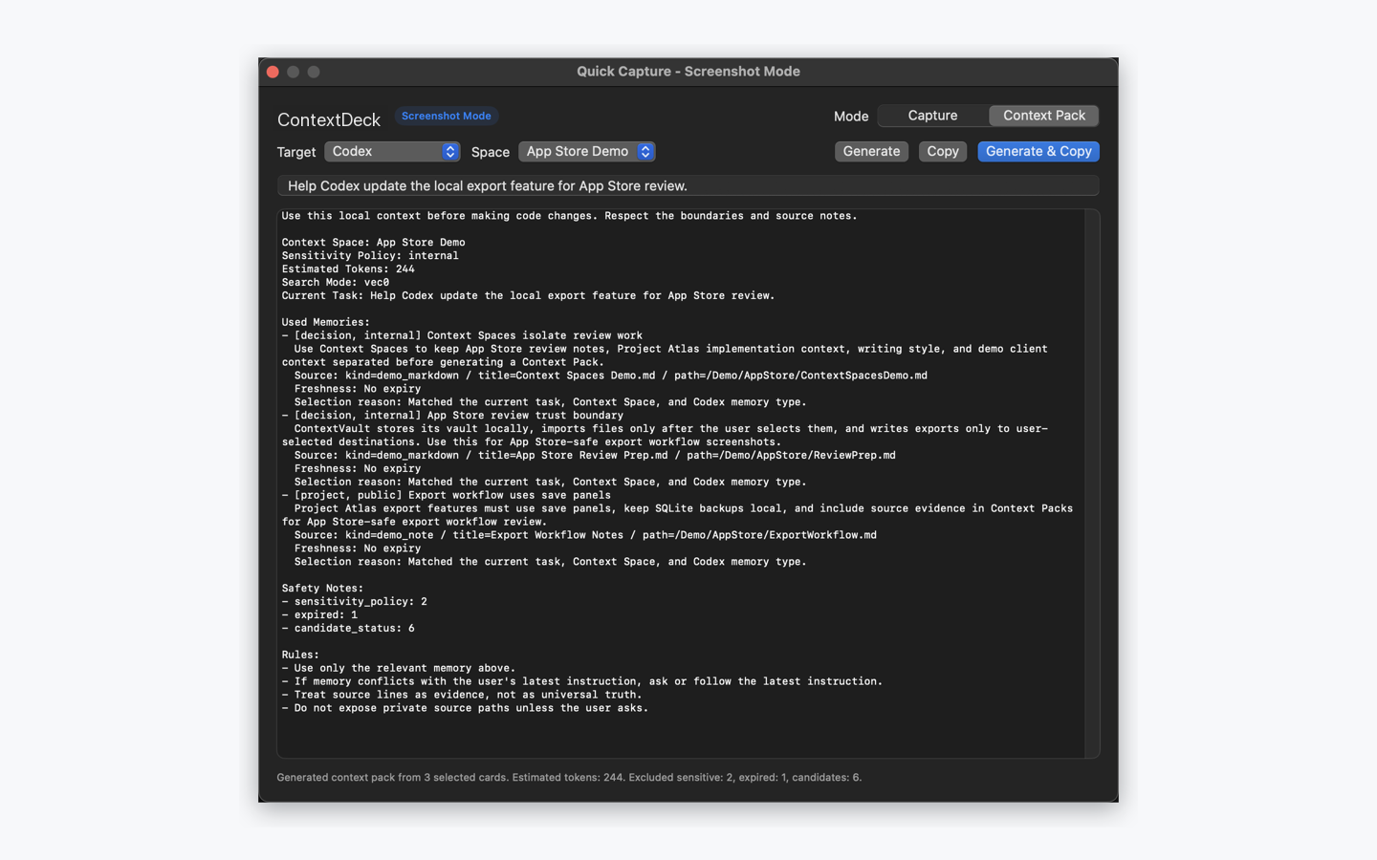Screen dimensions: 1377x860
Task: Click the Mode label
Action: (851, 117)
